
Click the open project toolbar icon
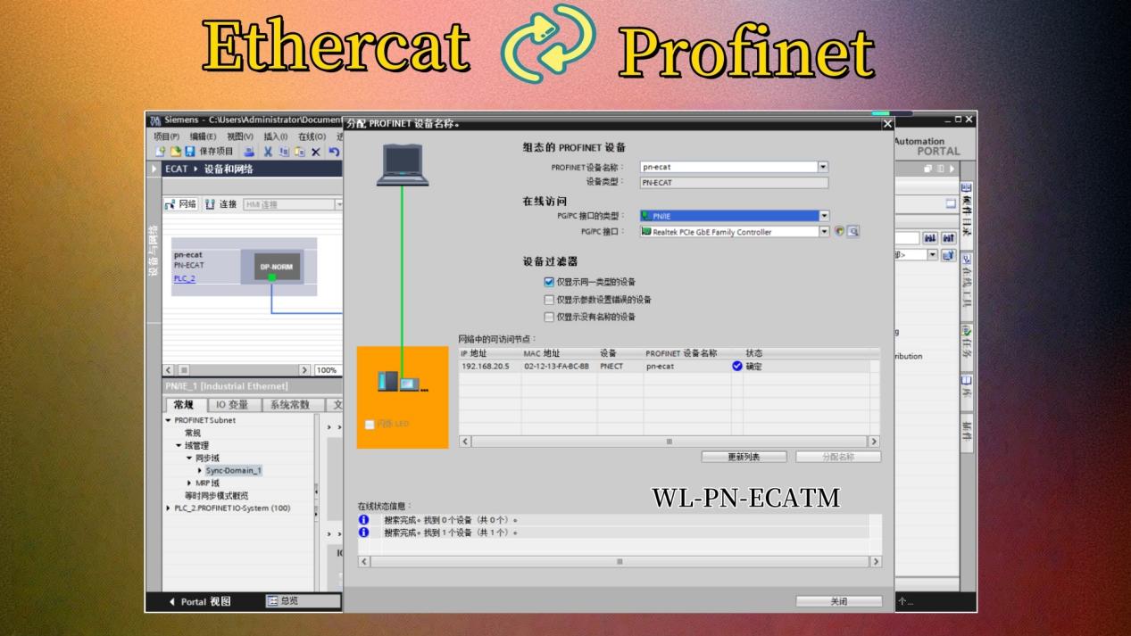click(176, 152)
